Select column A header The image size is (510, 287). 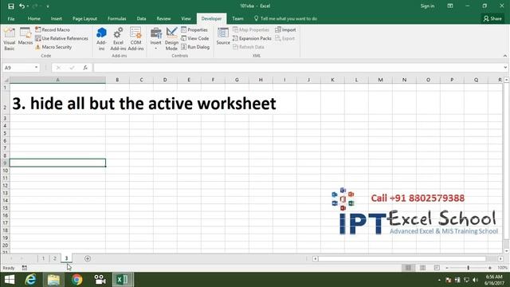[x=57, y=80]
